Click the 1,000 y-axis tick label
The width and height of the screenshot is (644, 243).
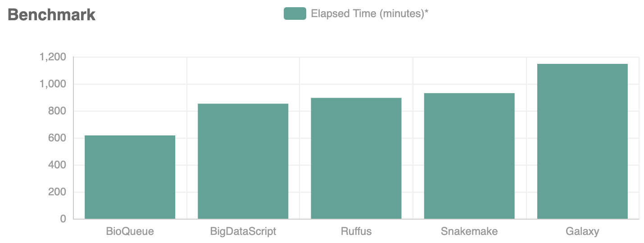click(x=53, y=84)
